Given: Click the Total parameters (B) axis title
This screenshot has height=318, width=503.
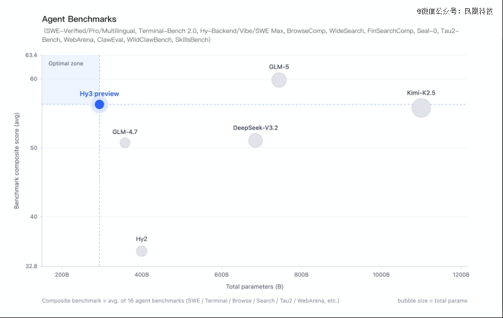Looking at the screenshot, I should coord(255,286).
